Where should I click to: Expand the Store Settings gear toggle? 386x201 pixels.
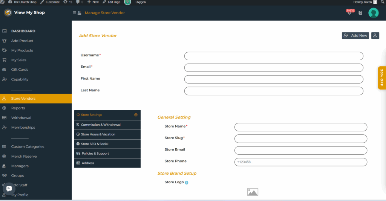click(x=136, y=115)
